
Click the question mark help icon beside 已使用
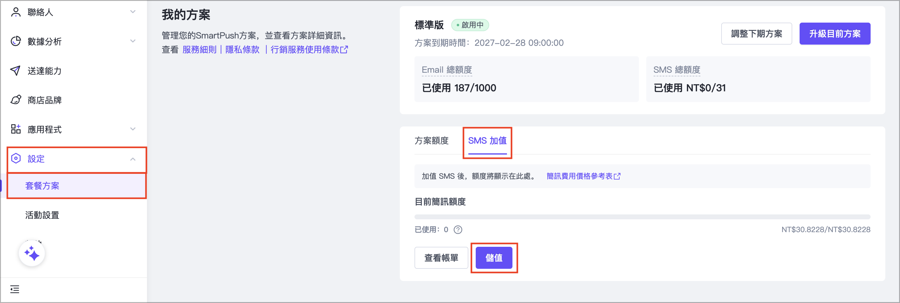458,229
